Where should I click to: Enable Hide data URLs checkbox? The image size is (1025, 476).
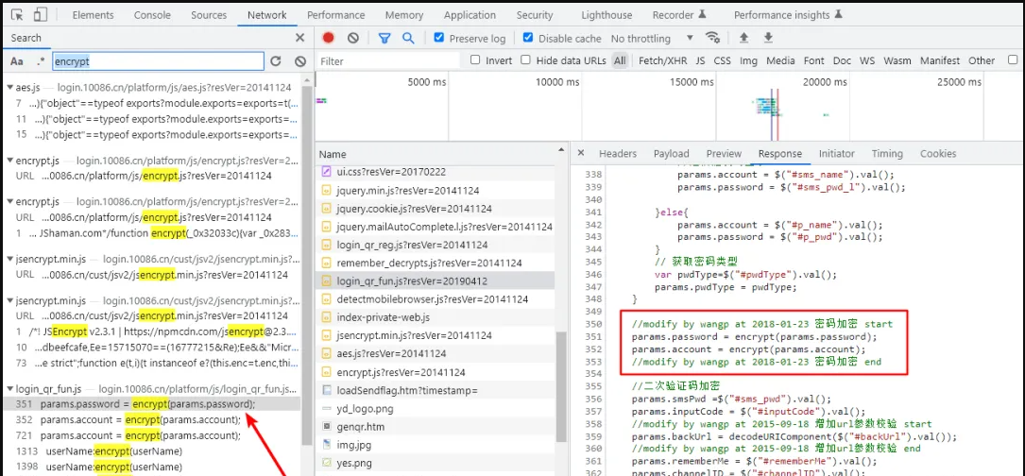525,60
